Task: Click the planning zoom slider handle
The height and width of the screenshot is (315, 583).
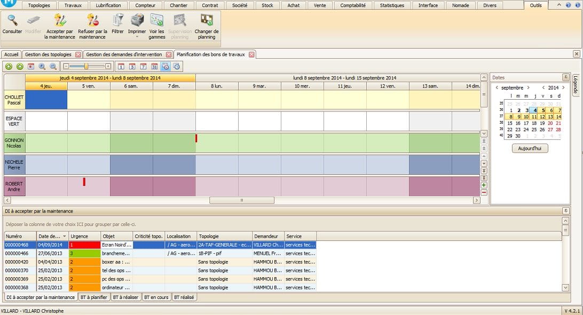Action: click(x=86, y=67)
